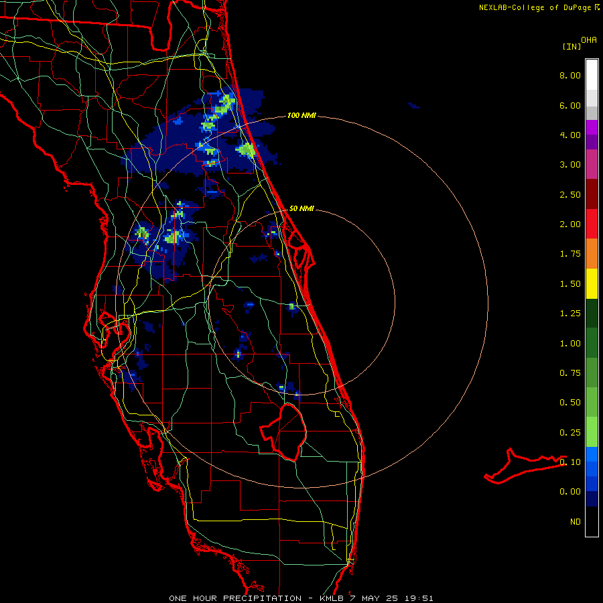This screenshot has height=603, width=603.
Task: Click the 2.50 legend value
Action: 570,194
